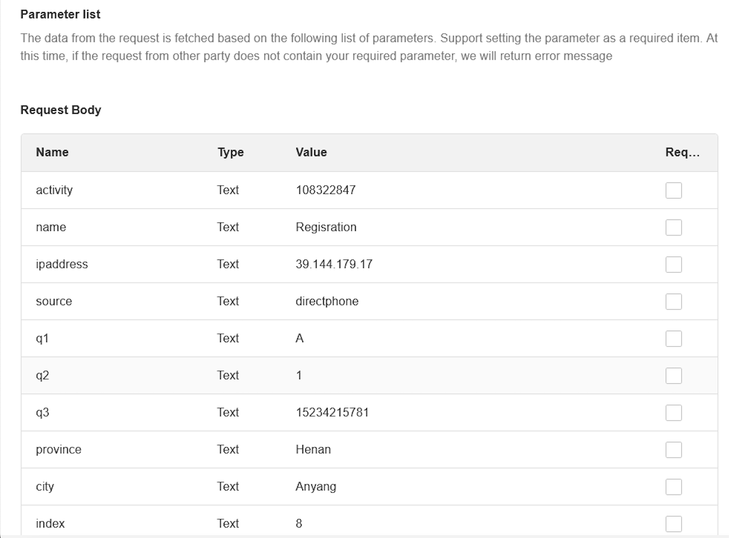This screenshot has width=729, height=538.
Task: Select the q3 value 15234215781
Action: tap(332, 412)
